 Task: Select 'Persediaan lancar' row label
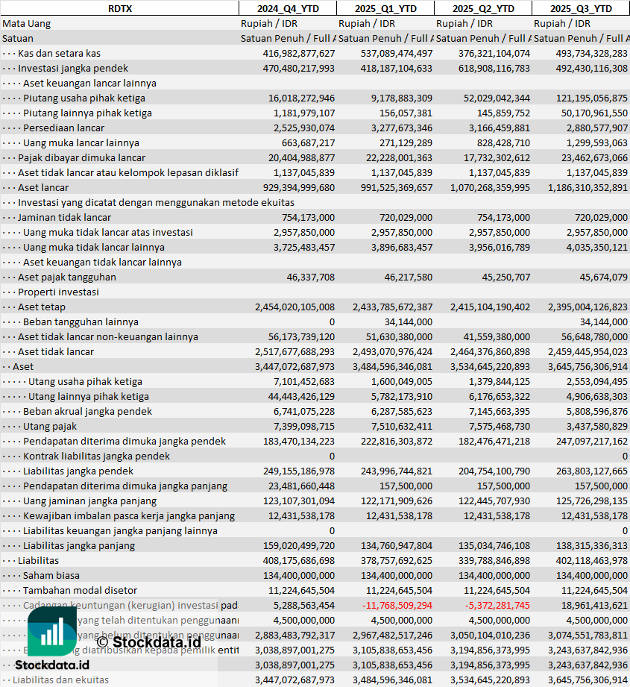click(64, 128)
